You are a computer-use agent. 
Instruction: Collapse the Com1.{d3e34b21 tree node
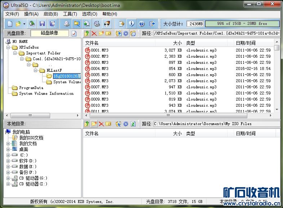[x=22, y=59]
